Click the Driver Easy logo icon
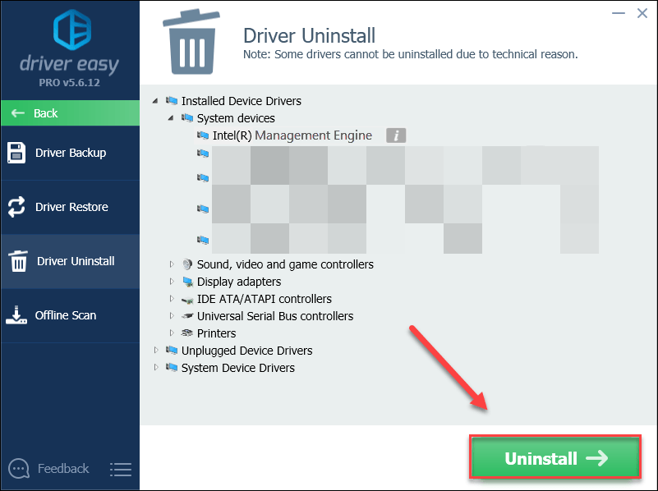The height and width of the screenshot is (491, 658). click(71, 30)
